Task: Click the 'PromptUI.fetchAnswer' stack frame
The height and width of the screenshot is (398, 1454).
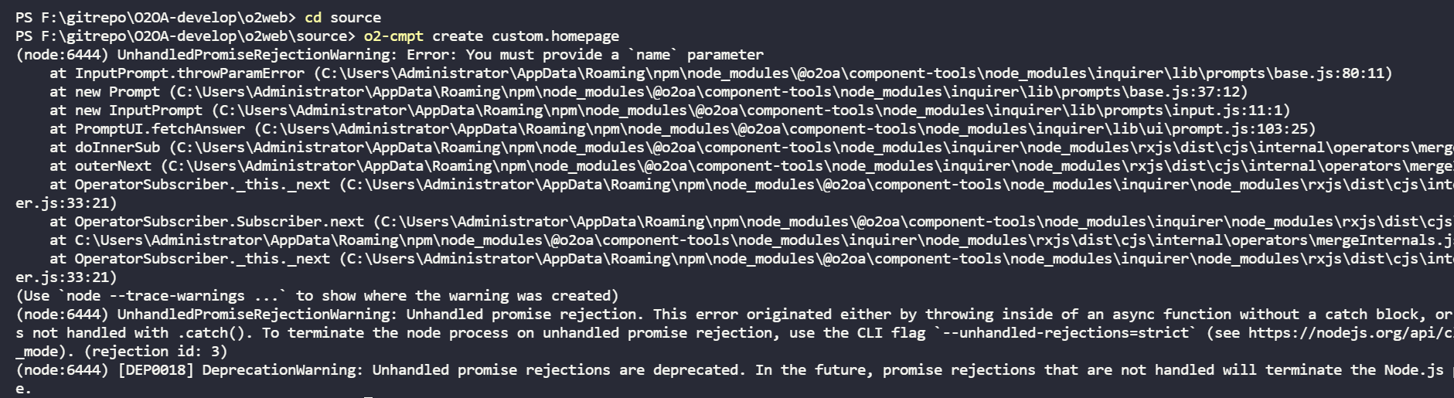Action: [160, 128]
